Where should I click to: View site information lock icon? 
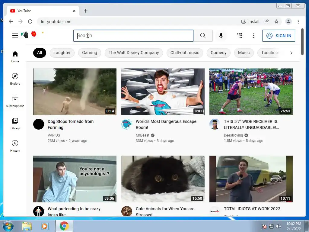(x=42, y=21)
